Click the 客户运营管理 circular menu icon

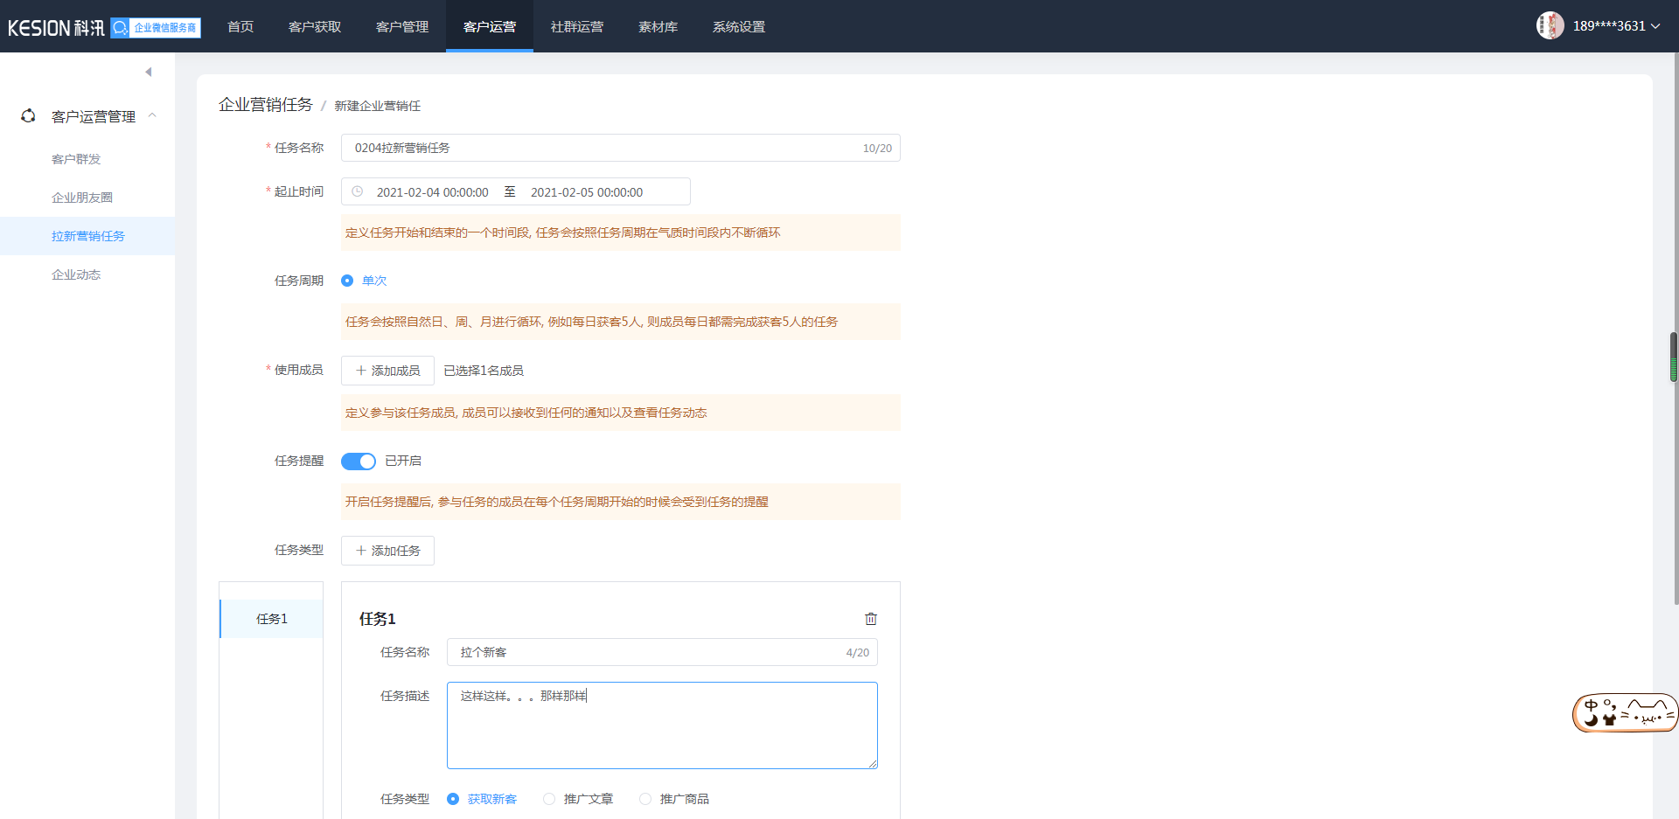[29, 116]
